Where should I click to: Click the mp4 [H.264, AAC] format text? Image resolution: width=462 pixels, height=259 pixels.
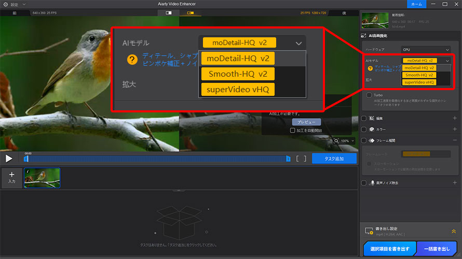[390, 234]
